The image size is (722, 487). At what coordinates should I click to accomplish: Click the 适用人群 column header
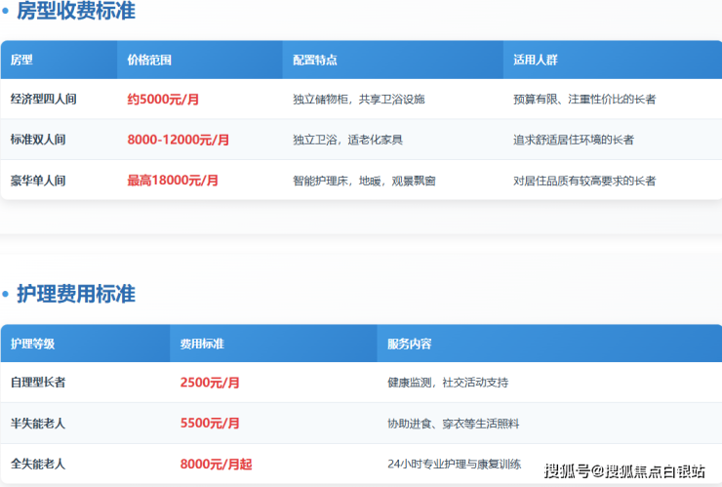[x=536, y=60]
